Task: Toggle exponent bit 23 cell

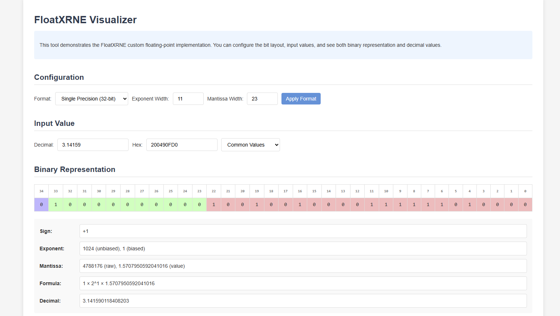Action: [199, 205]
